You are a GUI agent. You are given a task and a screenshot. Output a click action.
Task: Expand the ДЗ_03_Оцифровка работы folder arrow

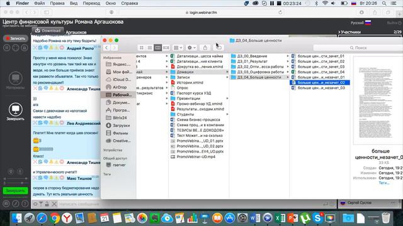288,72
